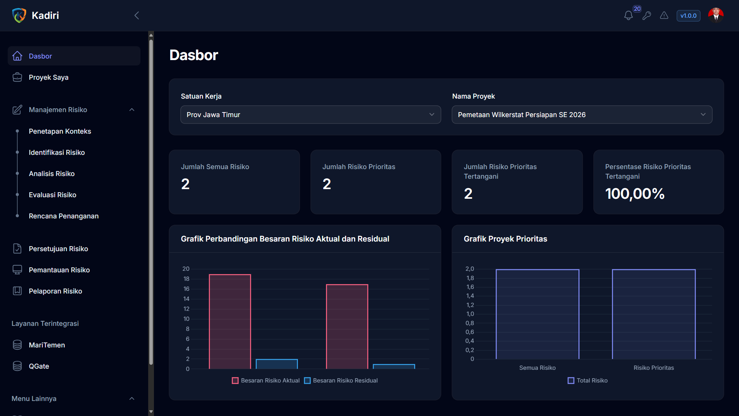This screenshot has width=739, height=416.
Task: Toggle Besaran Risiko Aktual legend series
Action: coord(266,381)
